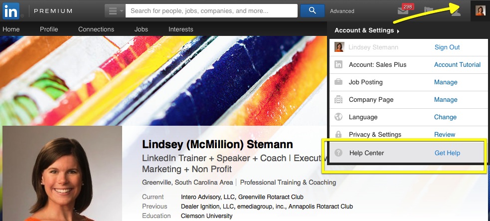Click the globe Language icon
The height and width of the screenshot is (221, 490).
point(338,117)
